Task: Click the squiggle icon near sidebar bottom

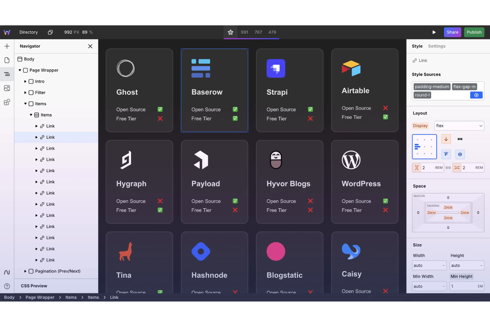Action: (x=7, y=272)
